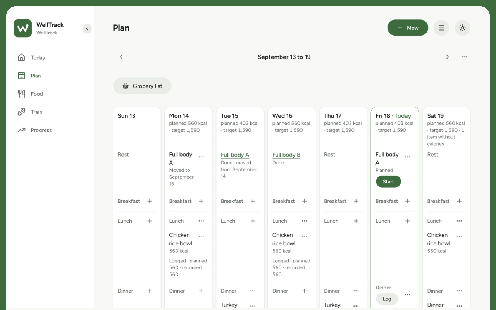
Task: Toggle light/dark theme sun icon
Action: coord(462,28)
